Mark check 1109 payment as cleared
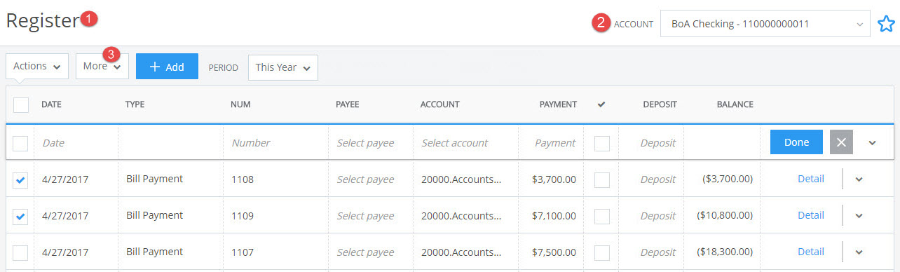This screenshot has height=272, width=900. tap(601, 216)
